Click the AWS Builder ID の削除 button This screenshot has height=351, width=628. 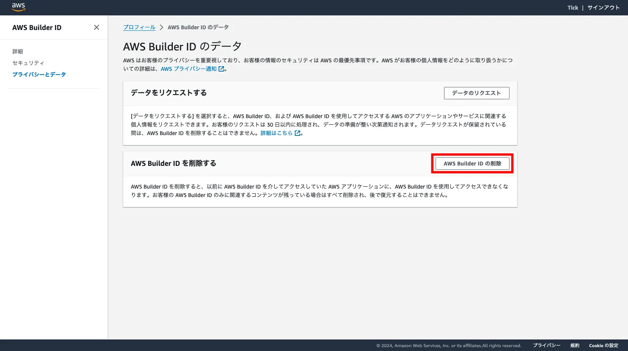[x=472, y=164]
